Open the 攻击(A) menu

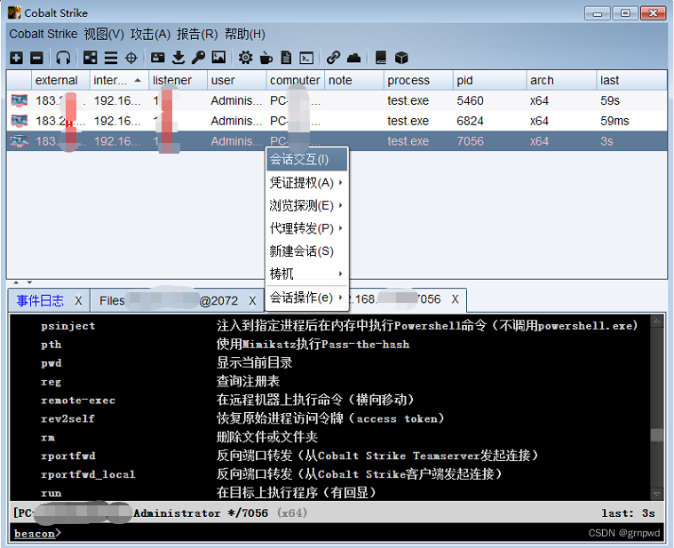pyautogui.click(x=150, y=34)
